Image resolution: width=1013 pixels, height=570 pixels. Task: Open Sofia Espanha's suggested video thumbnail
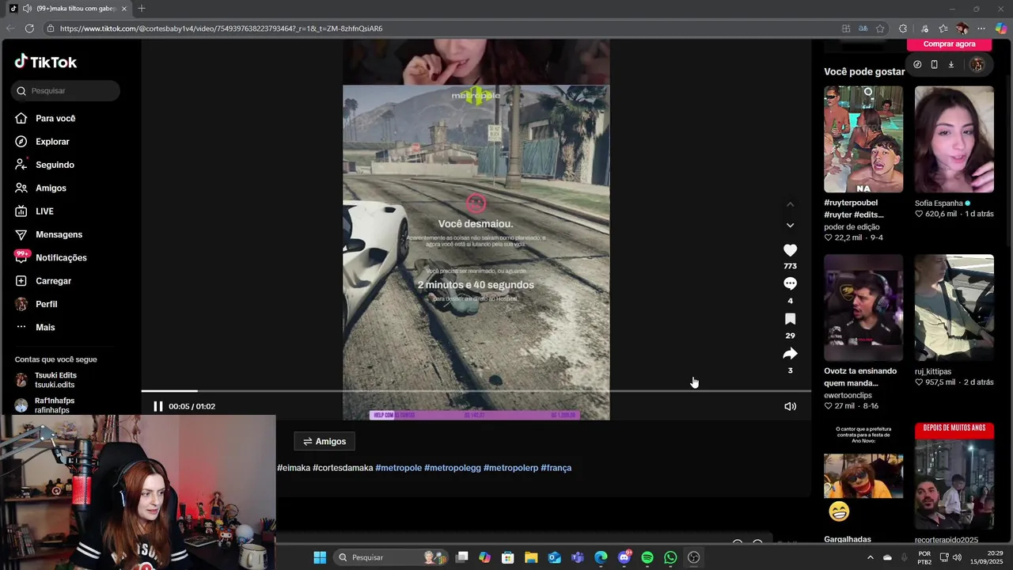pos(954,139)
